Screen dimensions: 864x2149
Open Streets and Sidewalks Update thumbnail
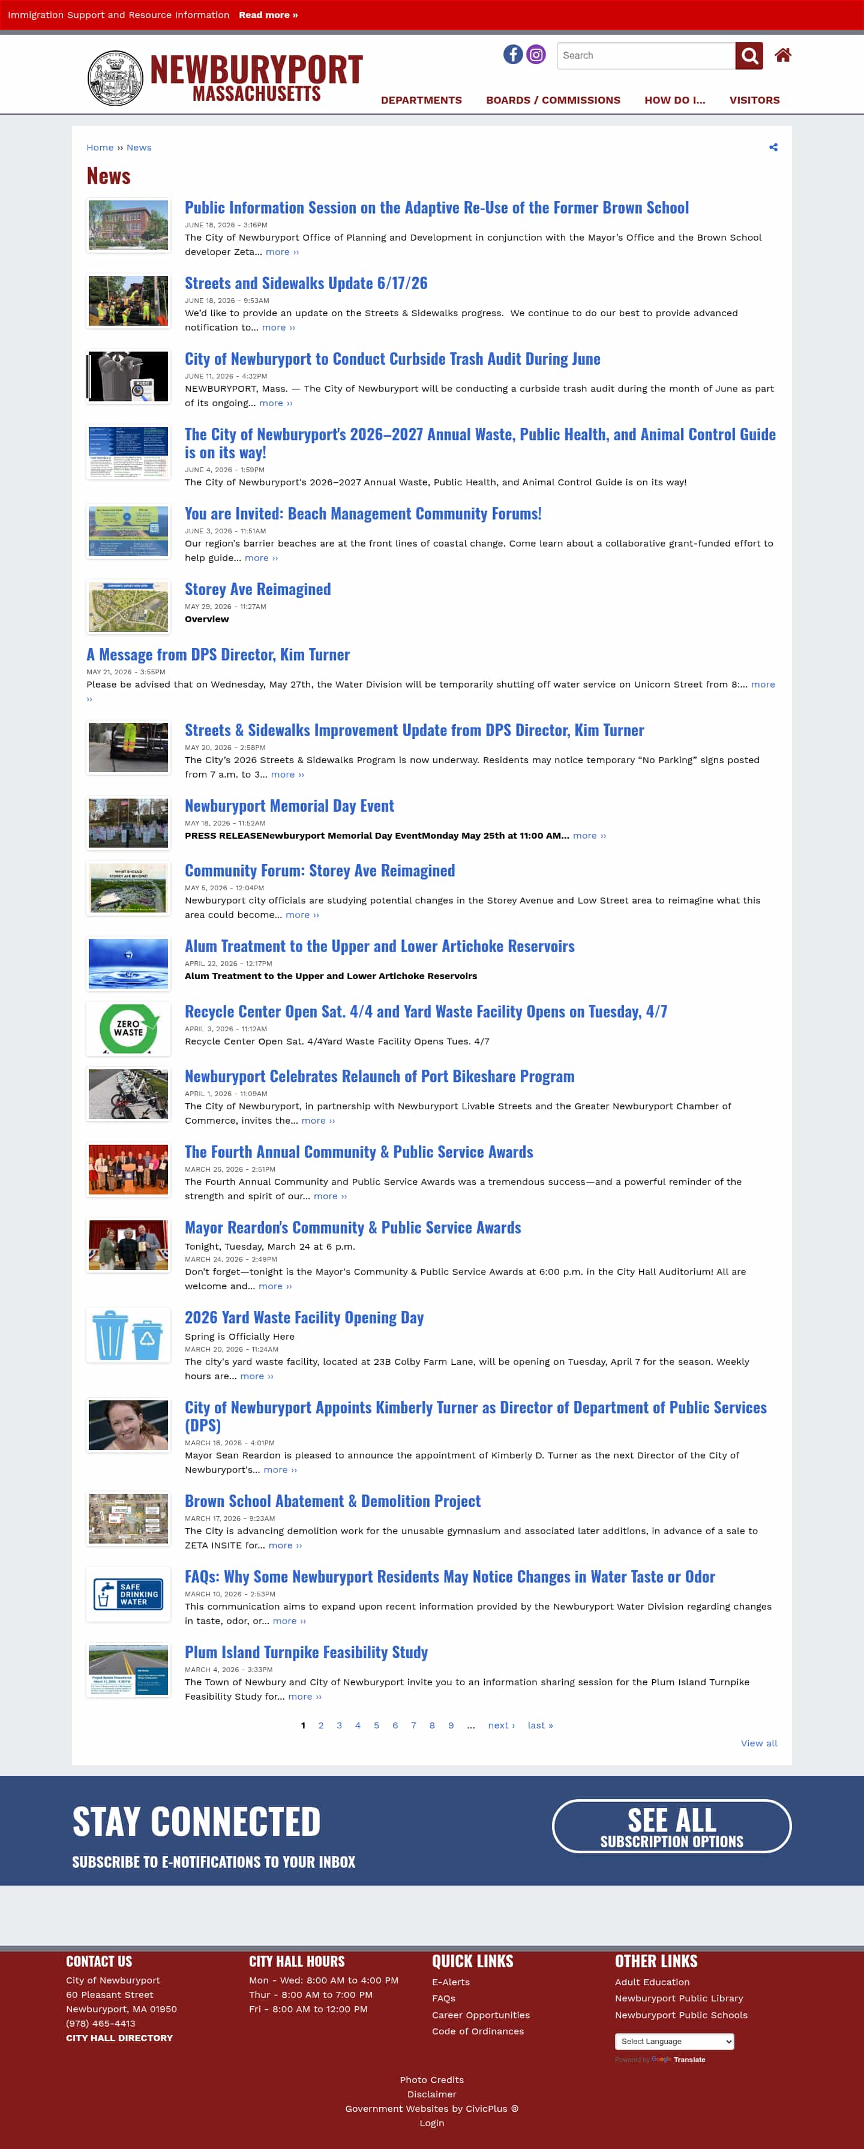[128, 301]
